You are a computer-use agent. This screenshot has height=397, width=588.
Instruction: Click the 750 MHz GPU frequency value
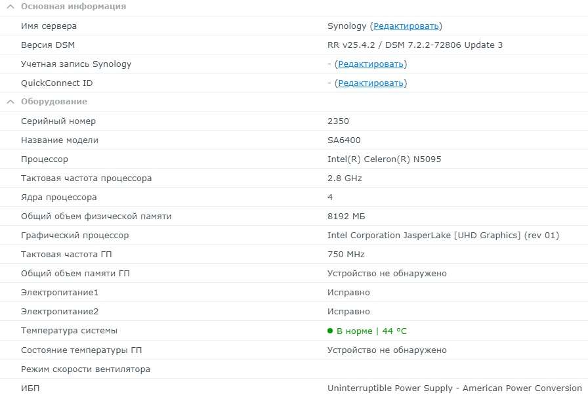point(346,255)
